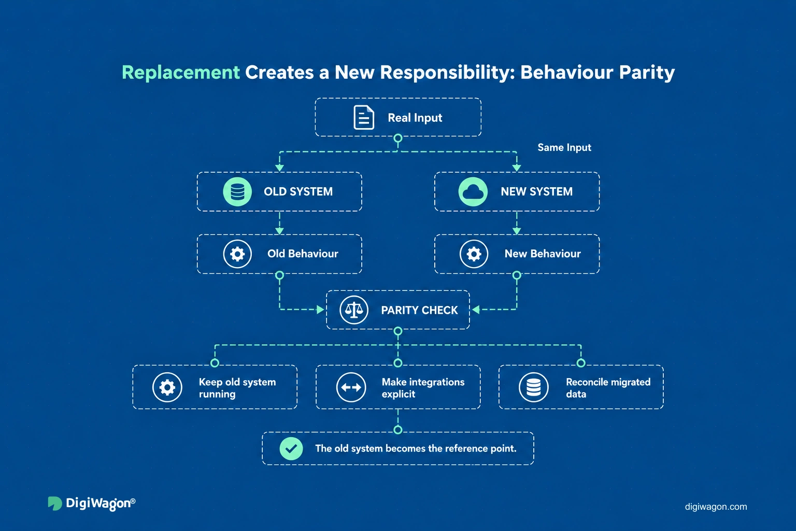Click the green checkmark icon in reference point box
Screen dimensions: 796x531
[x=291, y=448]
